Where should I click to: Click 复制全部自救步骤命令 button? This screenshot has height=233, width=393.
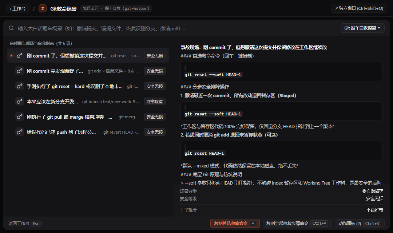pos(297,223)
